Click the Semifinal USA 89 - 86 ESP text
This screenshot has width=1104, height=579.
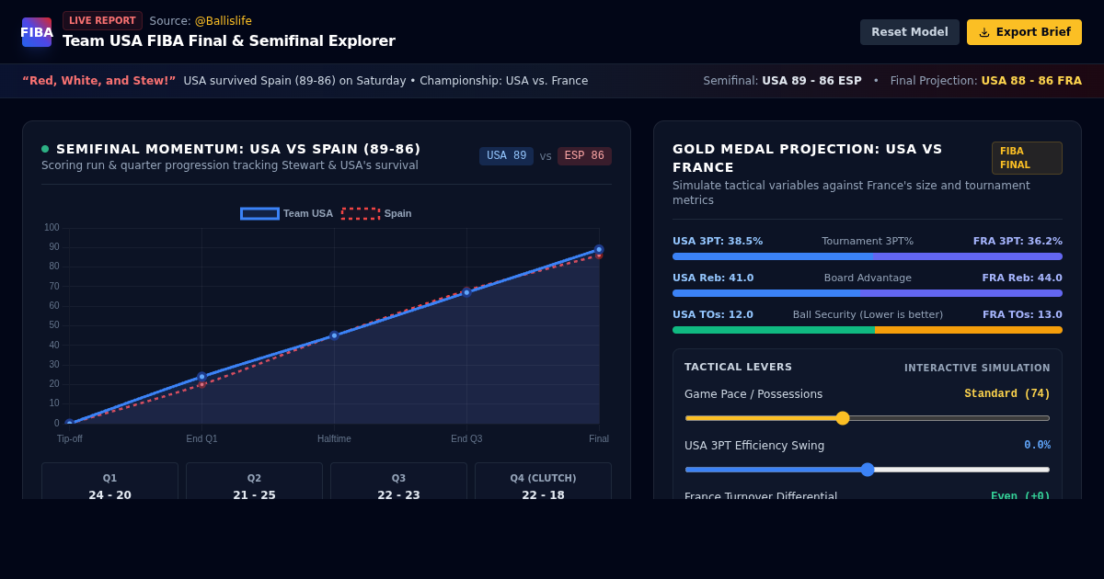point(783,81)
